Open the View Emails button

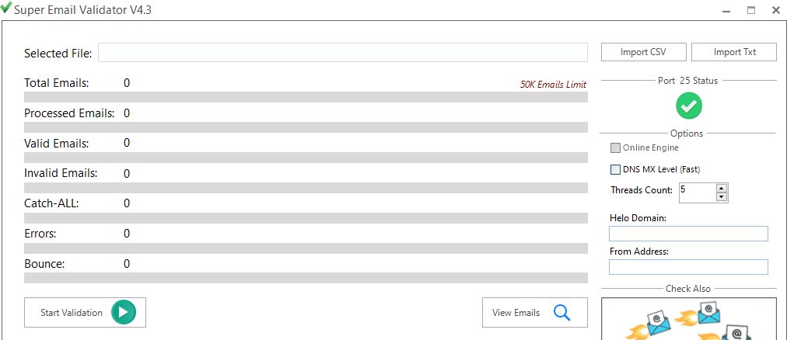point(516,313)
